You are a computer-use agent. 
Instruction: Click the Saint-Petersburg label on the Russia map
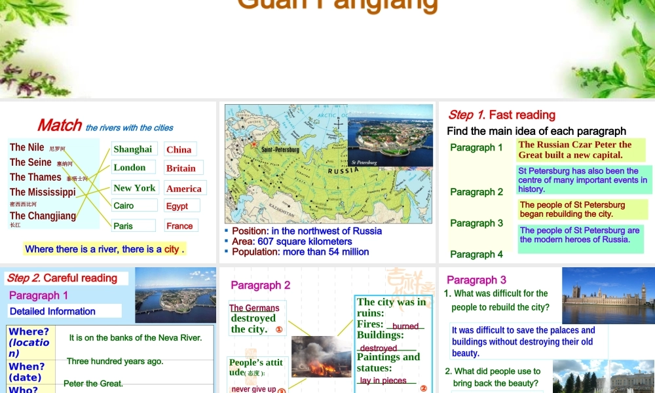[x=280, y=149]
